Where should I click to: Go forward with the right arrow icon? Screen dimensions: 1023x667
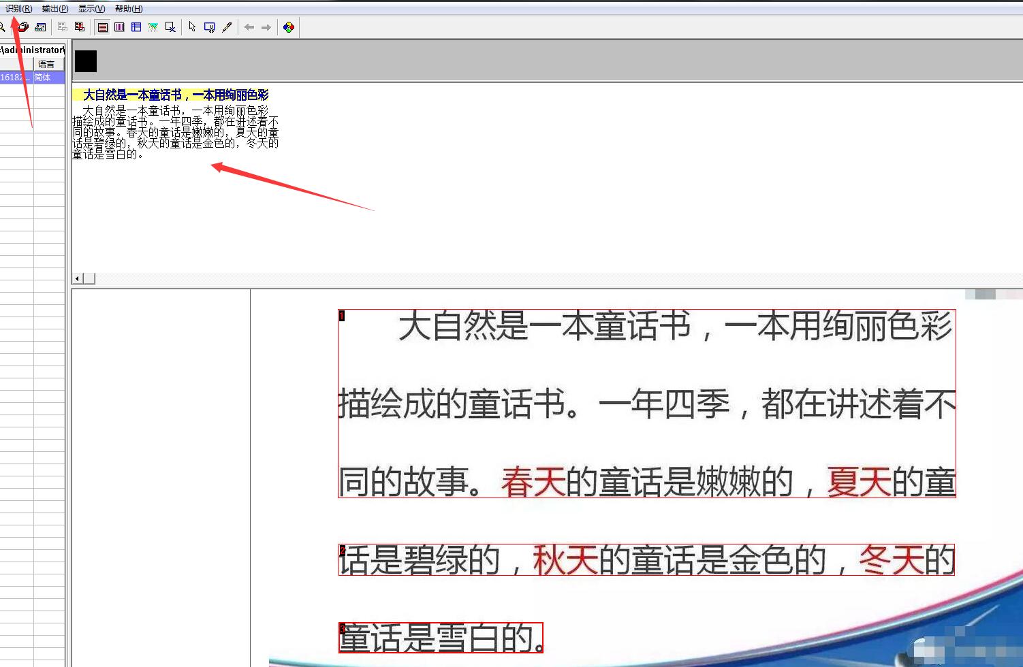click(266, 27)
